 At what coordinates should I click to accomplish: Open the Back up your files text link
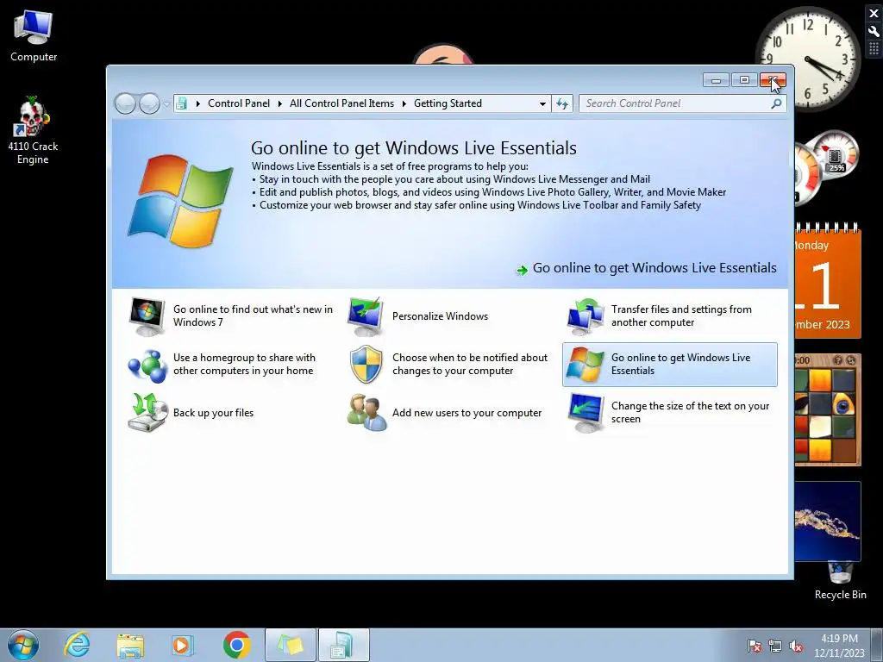pyautogui.click(x=214, y=413)
